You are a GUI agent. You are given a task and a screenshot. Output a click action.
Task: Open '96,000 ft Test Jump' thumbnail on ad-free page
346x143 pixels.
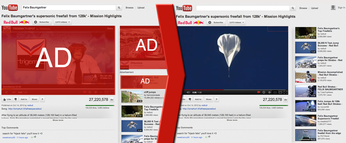pos(306,47)
